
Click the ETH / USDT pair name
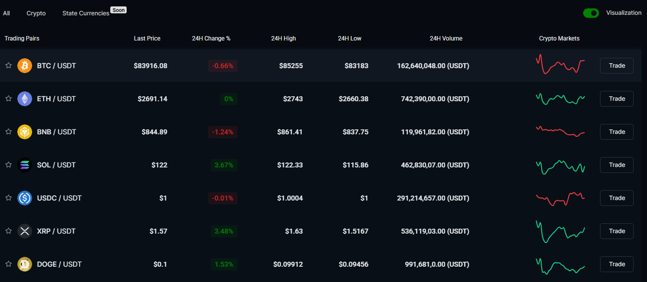(x=56, y=99)
